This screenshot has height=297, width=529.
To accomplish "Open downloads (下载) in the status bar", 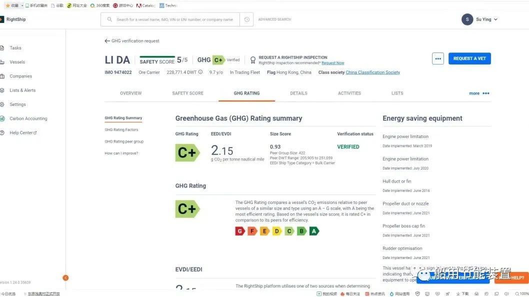I will [462, 294].
